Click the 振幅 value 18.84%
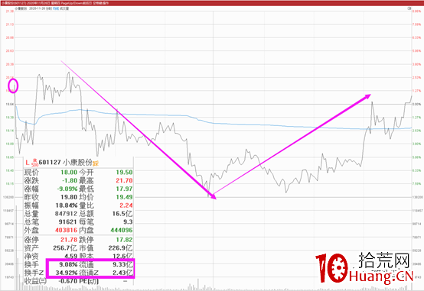424x291 pixels. (x=67, y=205)
